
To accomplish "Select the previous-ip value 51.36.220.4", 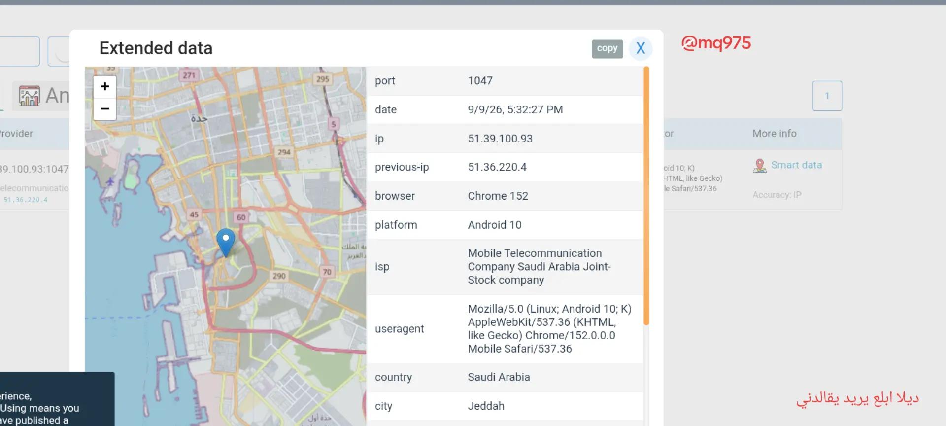I will pyautogui.click(x=497, y=167).
